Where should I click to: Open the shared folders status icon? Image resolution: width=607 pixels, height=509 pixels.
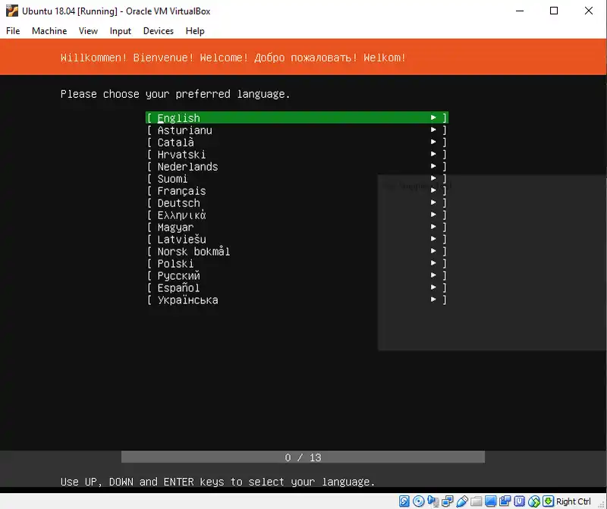pos(476,501)
